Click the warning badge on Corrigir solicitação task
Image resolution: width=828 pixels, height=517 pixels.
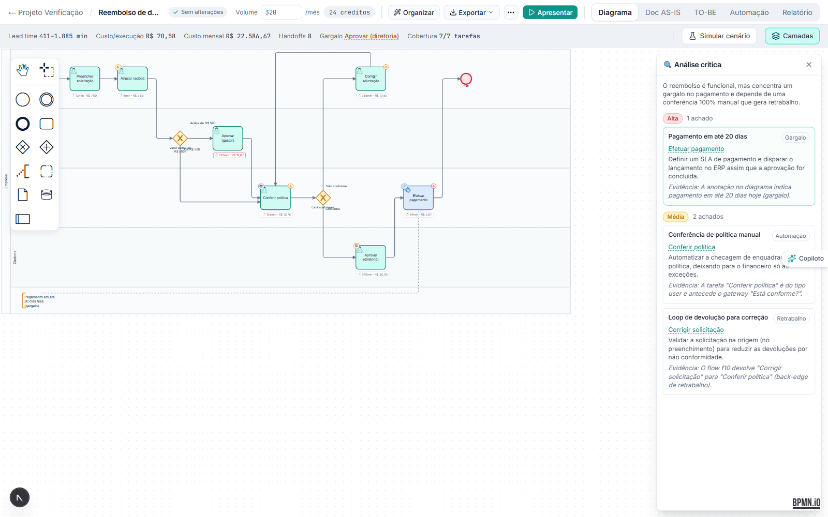click(x=386, y=67)
